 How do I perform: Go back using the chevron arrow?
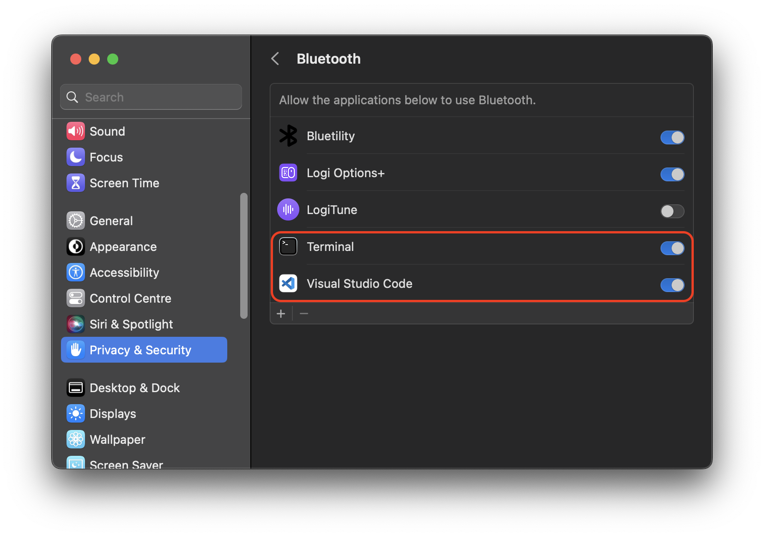(275, 59)
